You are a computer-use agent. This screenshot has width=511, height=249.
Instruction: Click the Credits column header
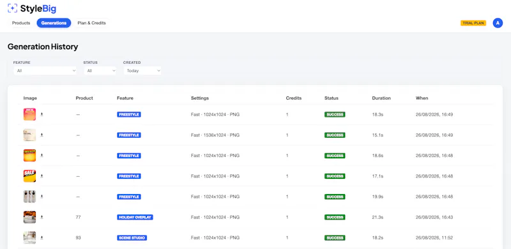(294, 98)
